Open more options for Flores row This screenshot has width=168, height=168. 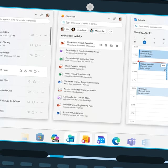(x=44, y=72)
